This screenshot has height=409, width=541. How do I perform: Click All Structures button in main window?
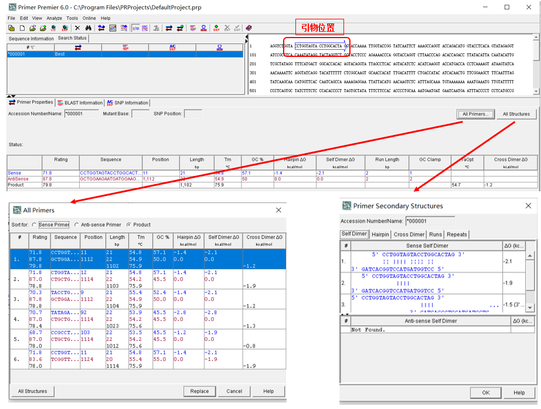pos(516,114)
